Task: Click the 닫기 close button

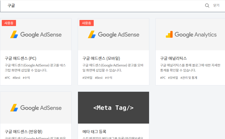Action: (x=216, y=6)
